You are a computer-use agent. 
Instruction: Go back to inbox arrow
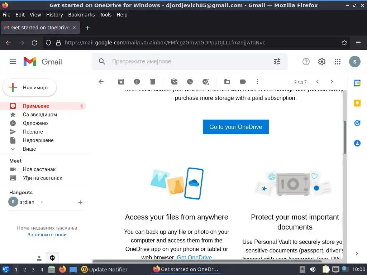point(101,82)
